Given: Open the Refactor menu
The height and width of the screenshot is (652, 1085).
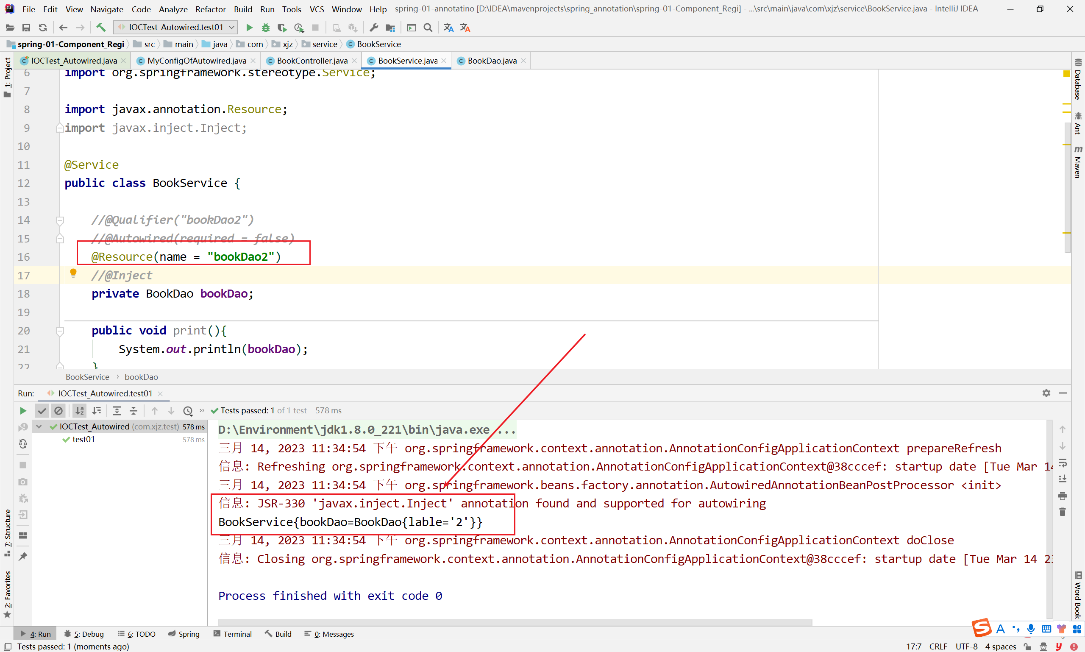Looking at the screenshot, I should tap(210, 9).
